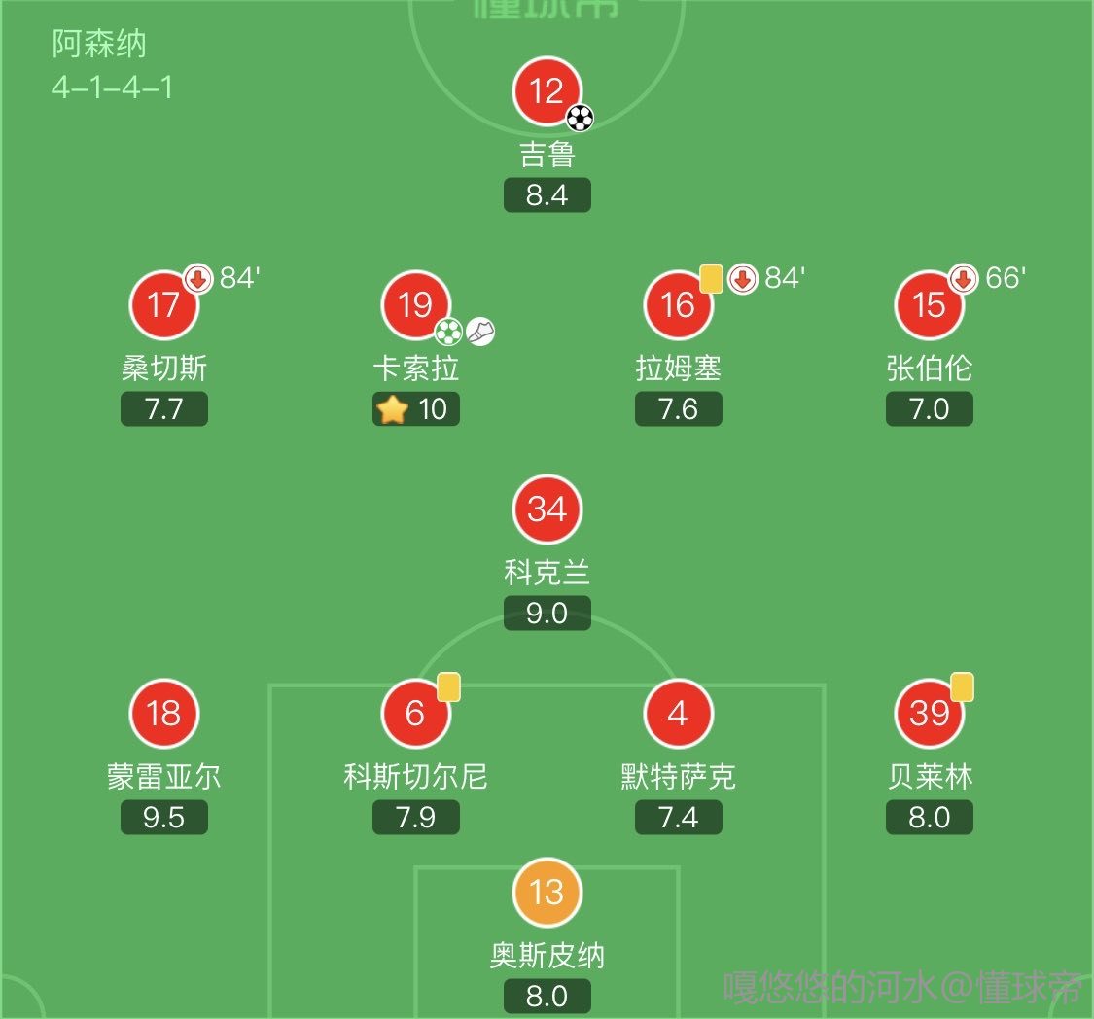The image size is (1094, 1019).
Task: Click the 阿森纳 team name label
Action: pyautogui.click(x=99, y=45)
